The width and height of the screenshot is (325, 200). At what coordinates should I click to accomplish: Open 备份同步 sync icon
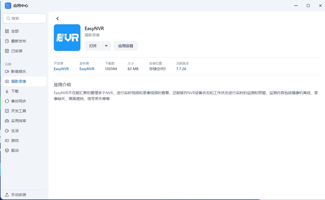(x=7, y=101)
